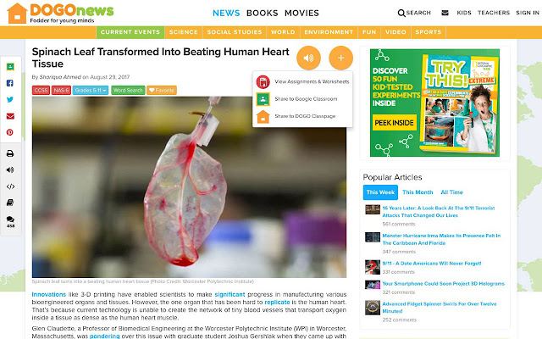
Task: Open comments via the speech bubbles icon
Action: [10, 221]
